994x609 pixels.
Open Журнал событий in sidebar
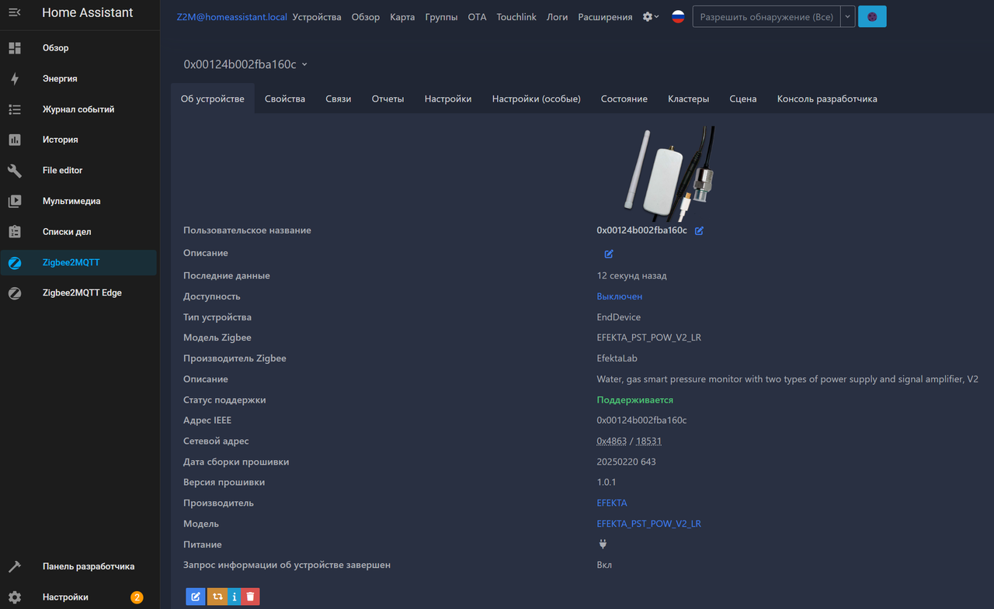79,109
